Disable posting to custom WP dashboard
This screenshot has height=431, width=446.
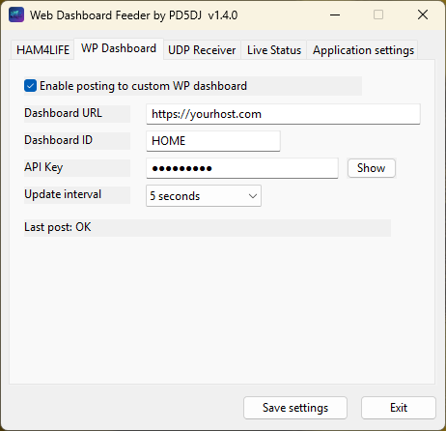30,86
